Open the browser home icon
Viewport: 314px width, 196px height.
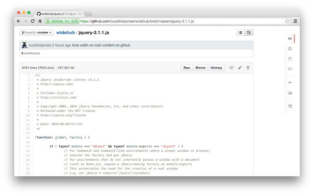tap(40, 21)
